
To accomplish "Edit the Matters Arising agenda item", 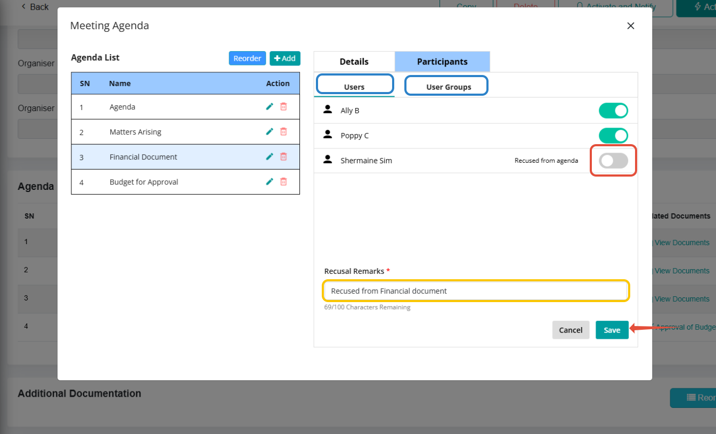I will pos(270,131).
